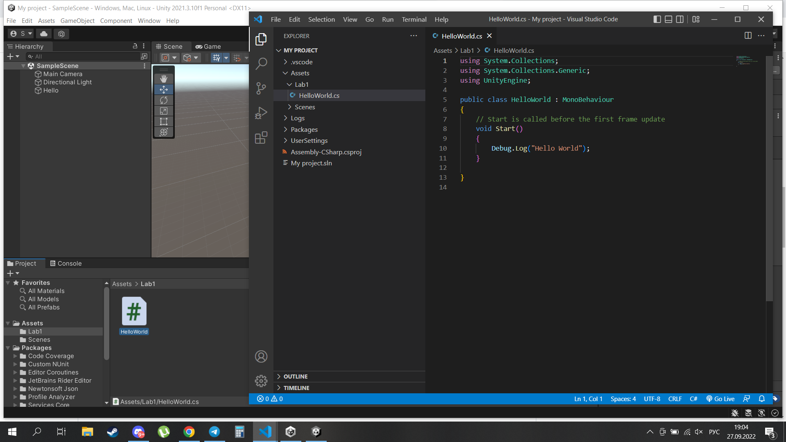
Task: Open VS Code Selection menu
Action: (x=321, y=19)
